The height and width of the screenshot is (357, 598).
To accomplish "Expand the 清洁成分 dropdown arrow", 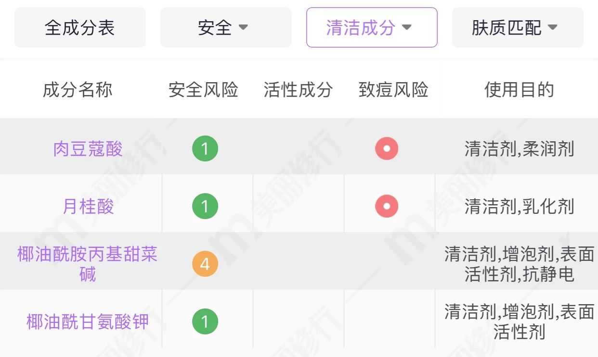I will pos(407,27).
